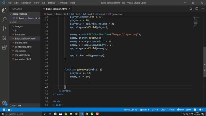Viewport: 206px width, 116px height.
Task: Change indentation via Spaces: 4
Action: coord(144,110)
